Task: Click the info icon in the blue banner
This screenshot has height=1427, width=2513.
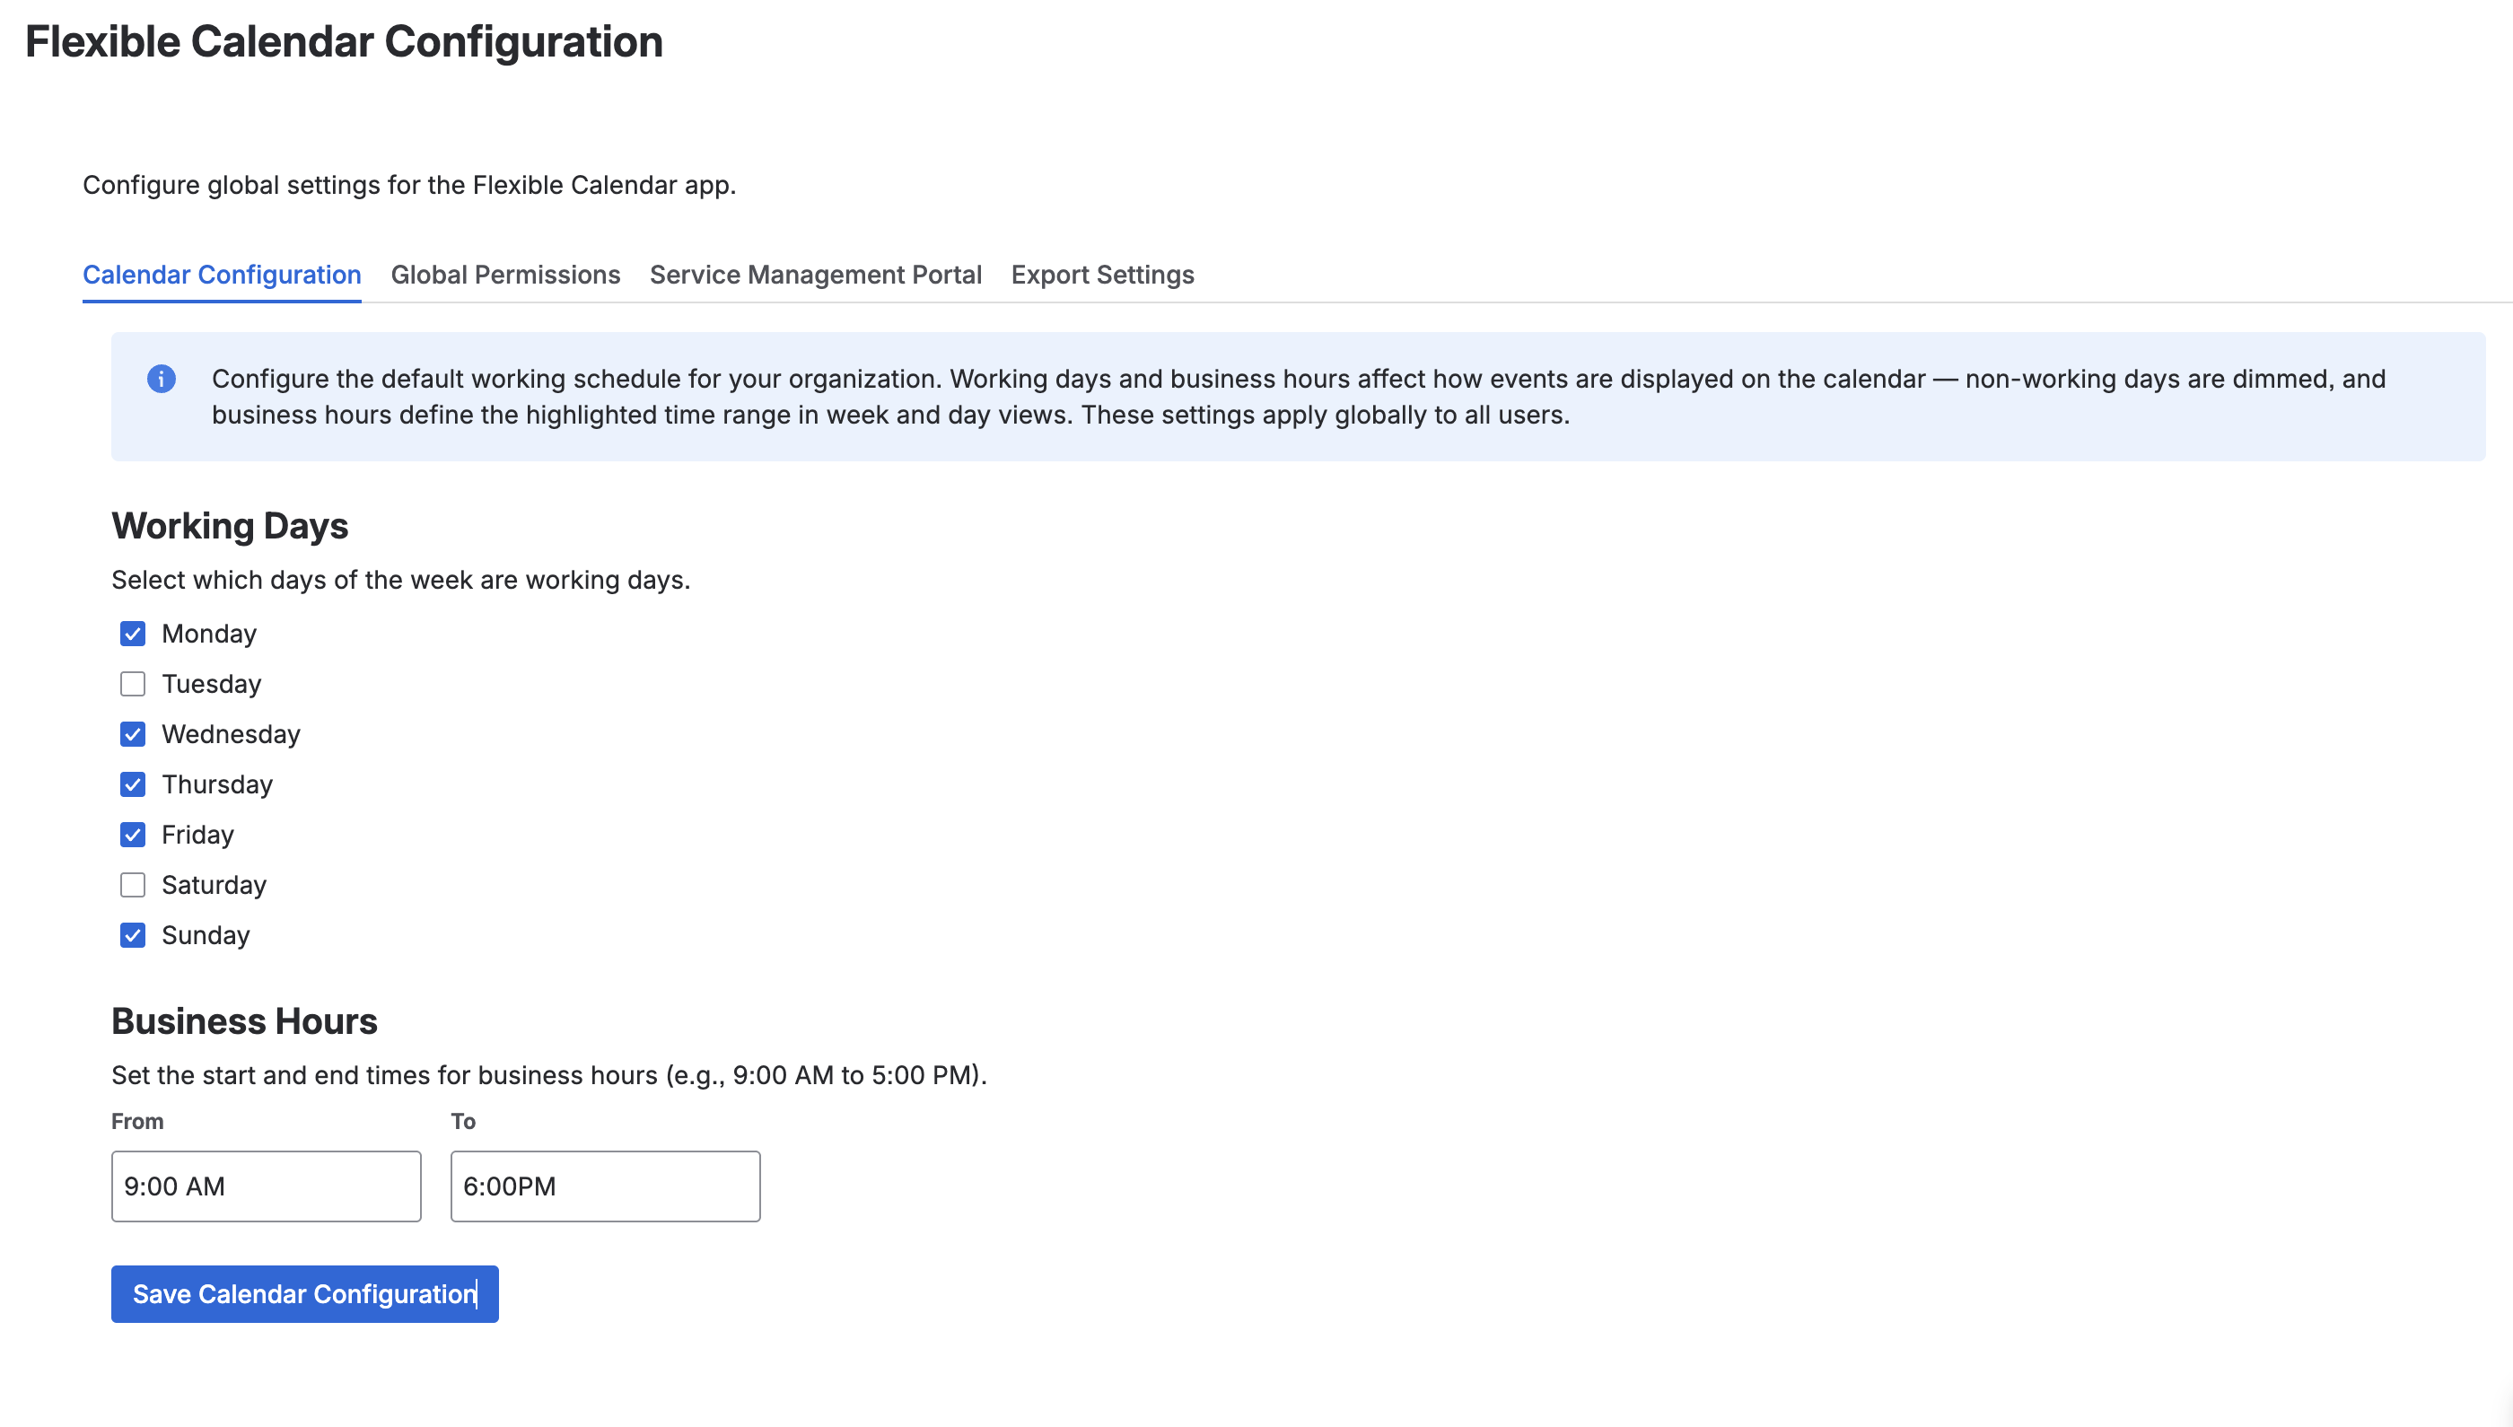Action: tap(162, 380)
